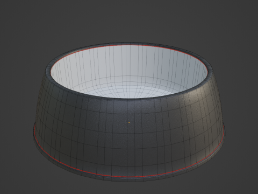Select the red seam edge along the upper rim
Viewport: 258px width, 194px height.
pos(129,45)
